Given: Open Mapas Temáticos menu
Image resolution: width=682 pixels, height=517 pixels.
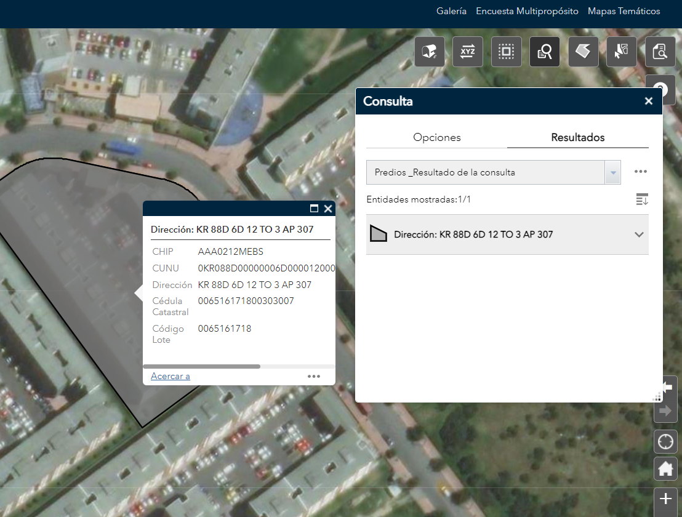Looking at the screenshot, I should pos(624,11).
